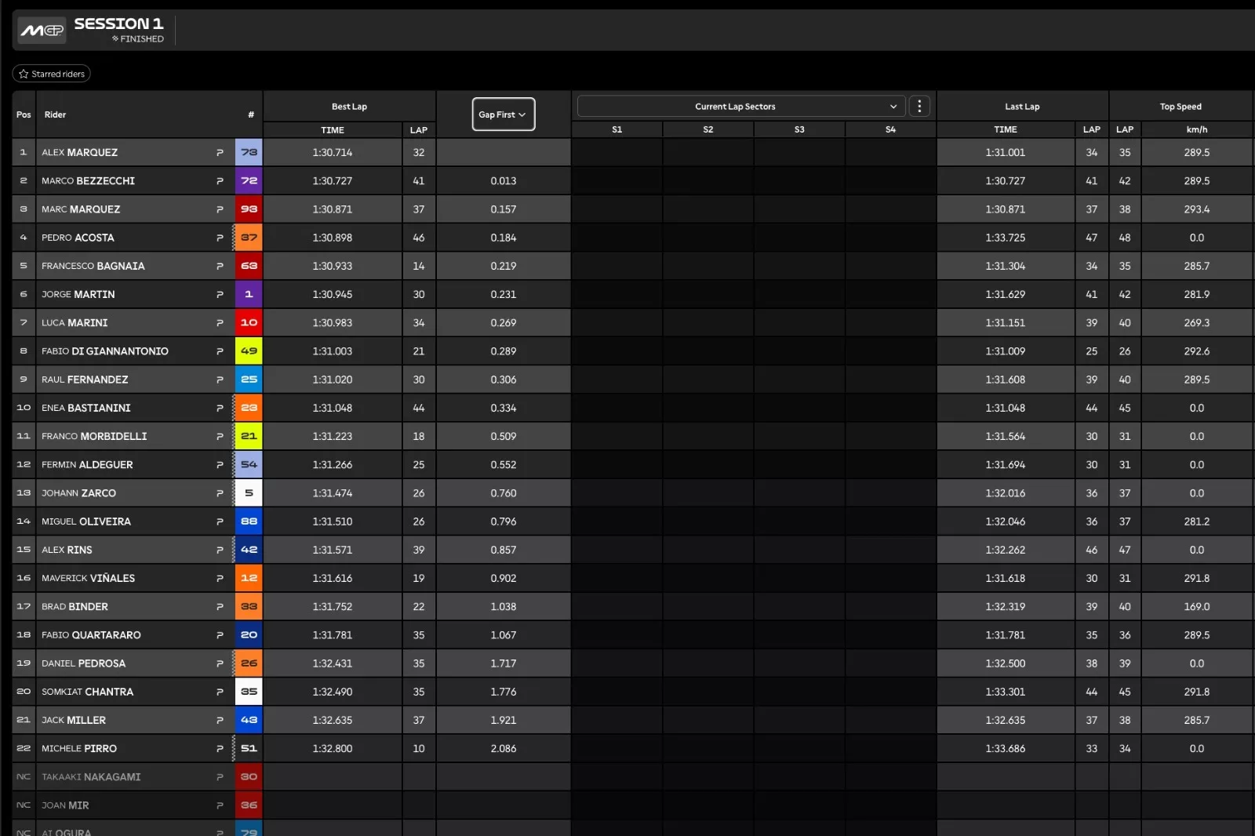Screen dimensions: 1255x836
Task: Click the pit icon for Enea Bastianini
Action: click(220, 409)
